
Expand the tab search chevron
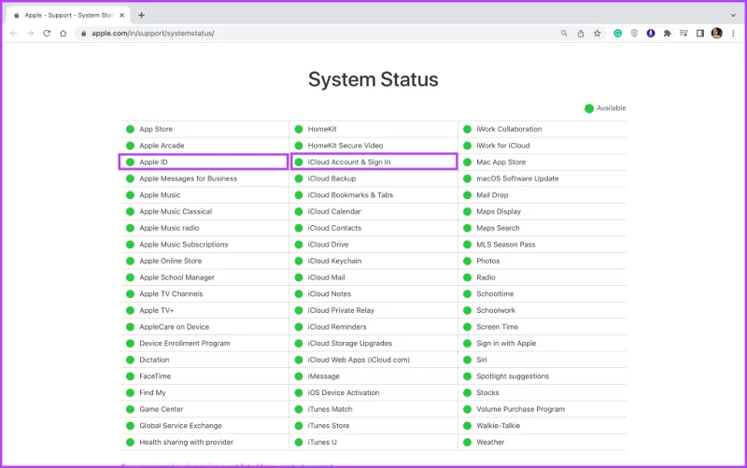733,15
